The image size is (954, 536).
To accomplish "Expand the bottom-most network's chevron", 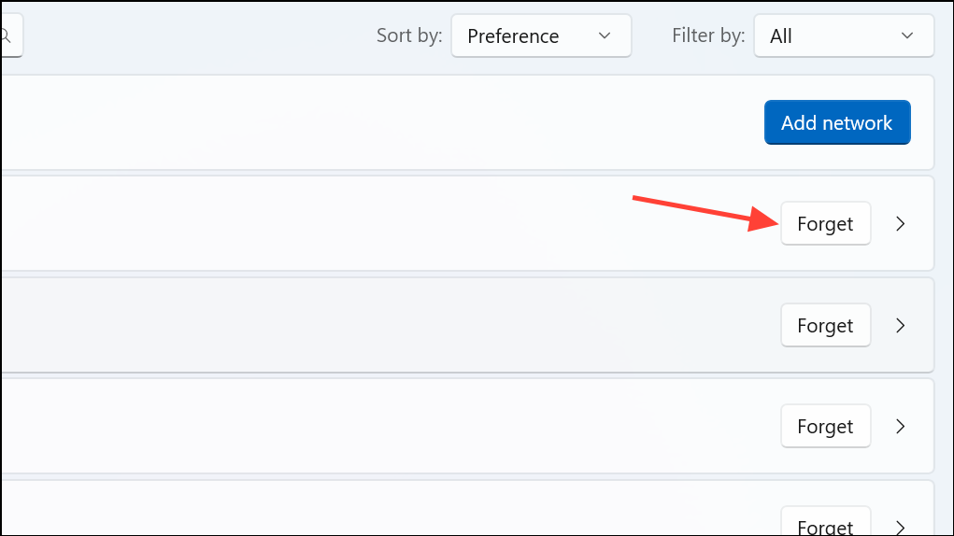I will 901,527.
